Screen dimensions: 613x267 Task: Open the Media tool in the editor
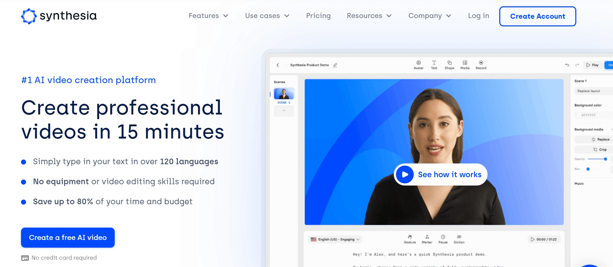[x=465, y=65]
